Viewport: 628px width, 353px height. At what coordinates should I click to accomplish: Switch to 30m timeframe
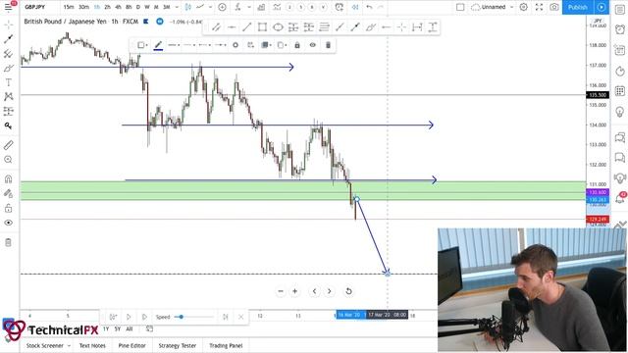[x=83, y=7]
